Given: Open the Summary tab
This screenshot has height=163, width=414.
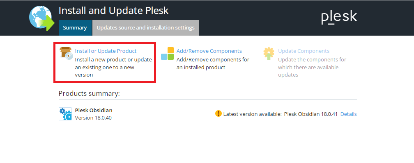Looking at the screenshot, I should tap(75, 28).
